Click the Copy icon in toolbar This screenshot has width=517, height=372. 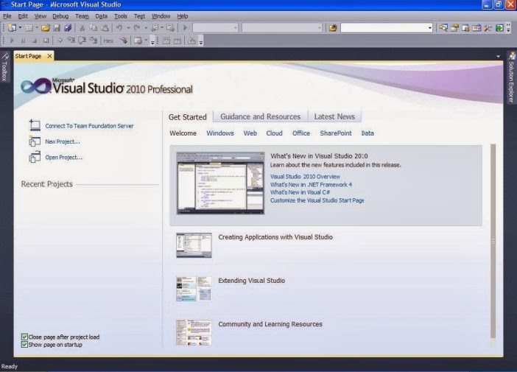tap(94, 28)
